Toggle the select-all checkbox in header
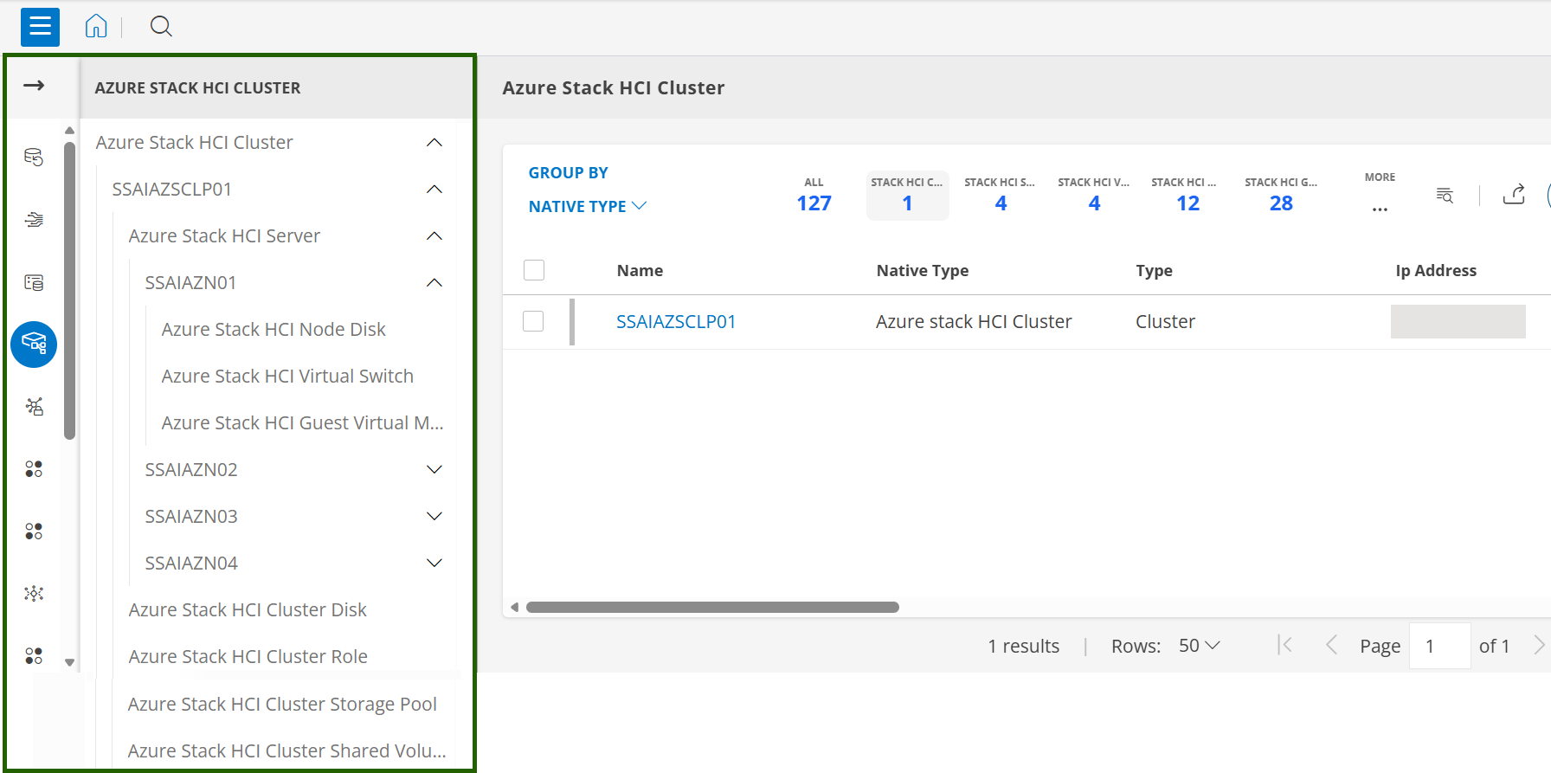Viewport: 1551px width, 773px height. [x=534, y=270]
